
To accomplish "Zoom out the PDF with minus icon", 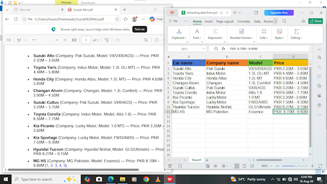I will click(x=57, y=40).
